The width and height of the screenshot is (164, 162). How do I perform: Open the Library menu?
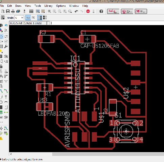(48, 6)
